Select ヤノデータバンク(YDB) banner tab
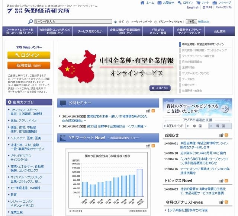The height and width of the screenshot is (216, 238). (205, 73)
